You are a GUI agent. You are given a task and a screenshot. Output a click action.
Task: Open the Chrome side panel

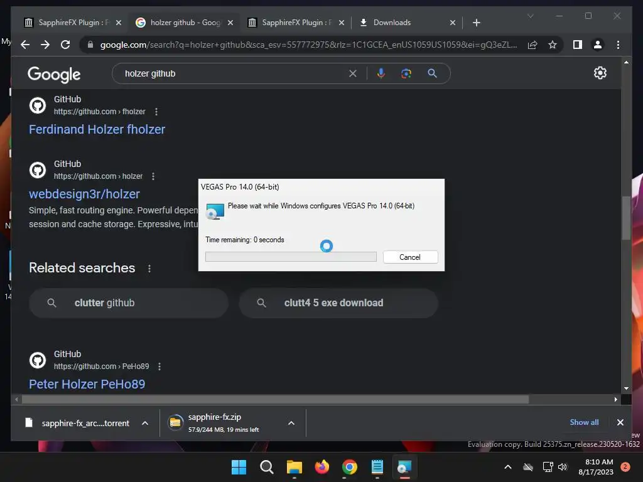pos(578,45)
